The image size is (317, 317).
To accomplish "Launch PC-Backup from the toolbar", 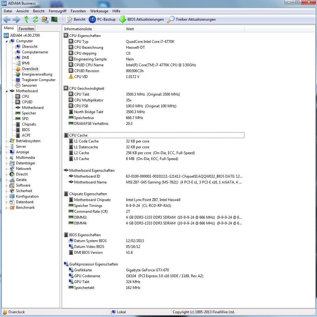I will (102, 19).
